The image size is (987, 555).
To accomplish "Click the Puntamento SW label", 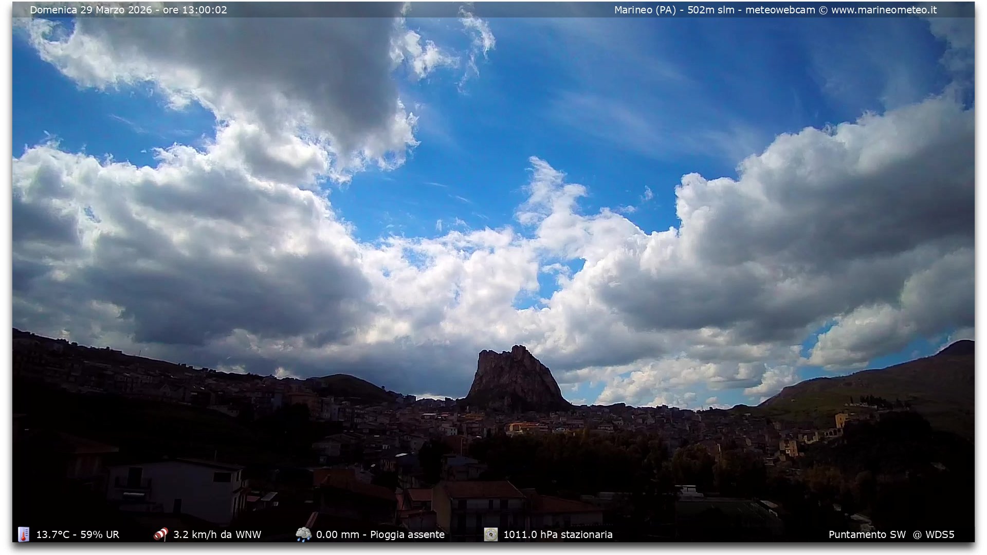I will point(867,534).
